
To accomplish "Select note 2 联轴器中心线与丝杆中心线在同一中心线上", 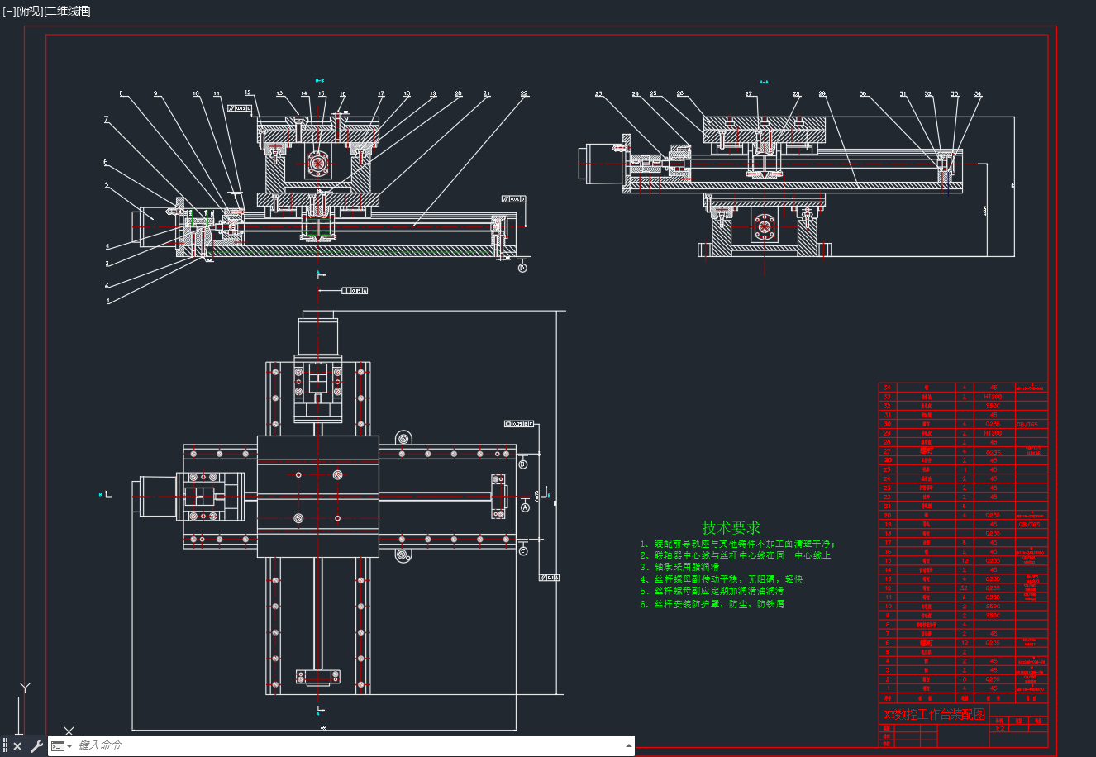I will (x=736, y=556).
